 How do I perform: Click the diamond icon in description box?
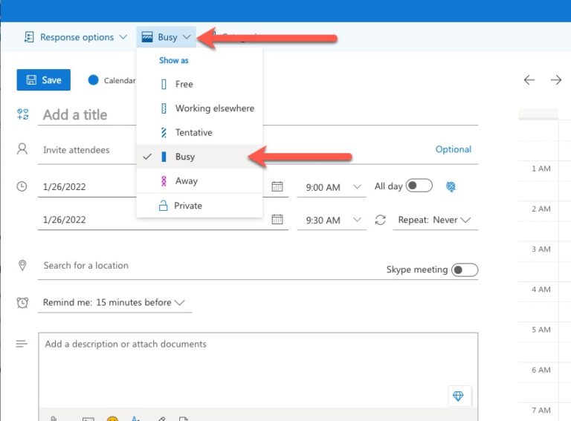click(458, 396)
